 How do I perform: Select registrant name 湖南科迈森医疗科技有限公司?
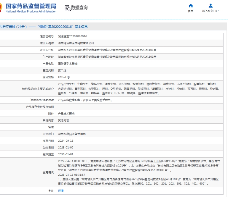pos(76,43)
